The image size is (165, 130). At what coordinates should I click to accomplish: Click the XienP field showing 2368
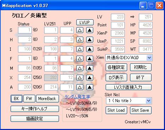pyautogui.click(x=118, y=33)
